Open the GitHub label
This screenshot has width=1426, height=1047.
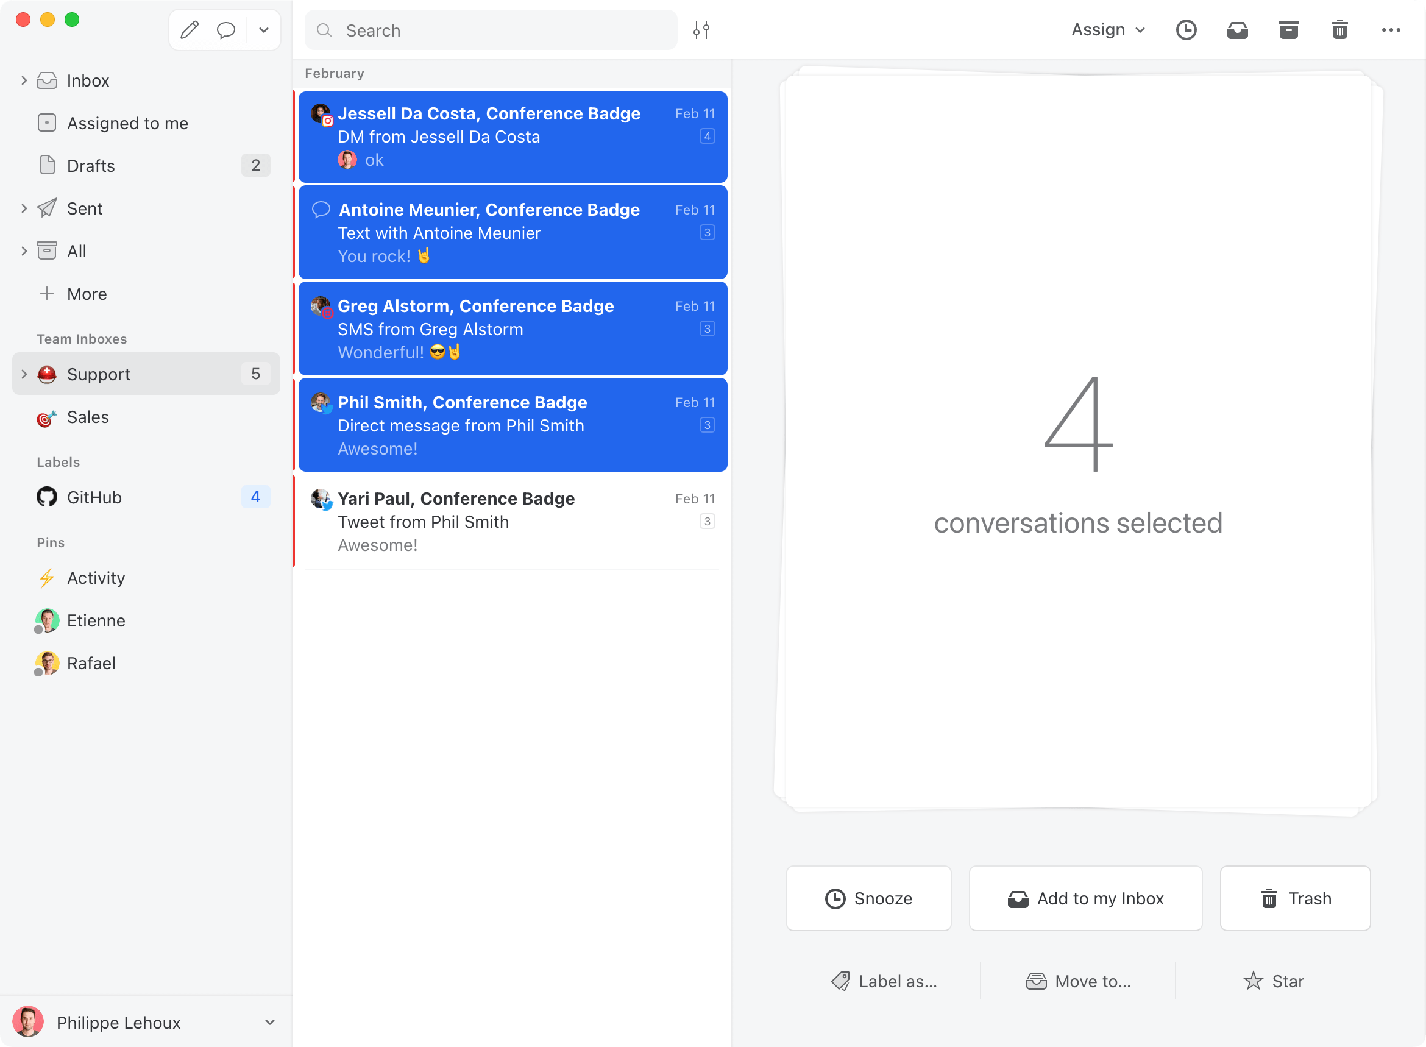tap(94, 497)
